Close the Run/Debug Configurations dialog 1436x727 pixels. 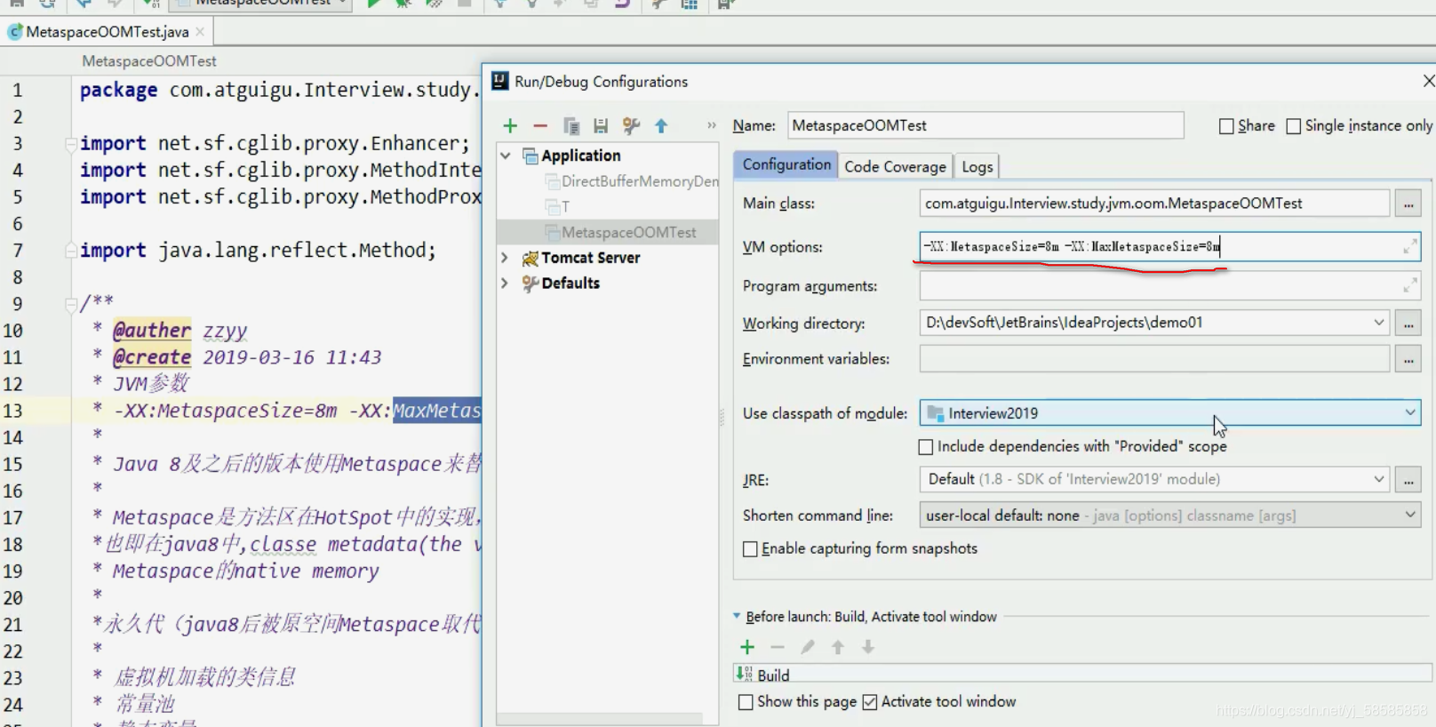click(x=1428, y=81)
